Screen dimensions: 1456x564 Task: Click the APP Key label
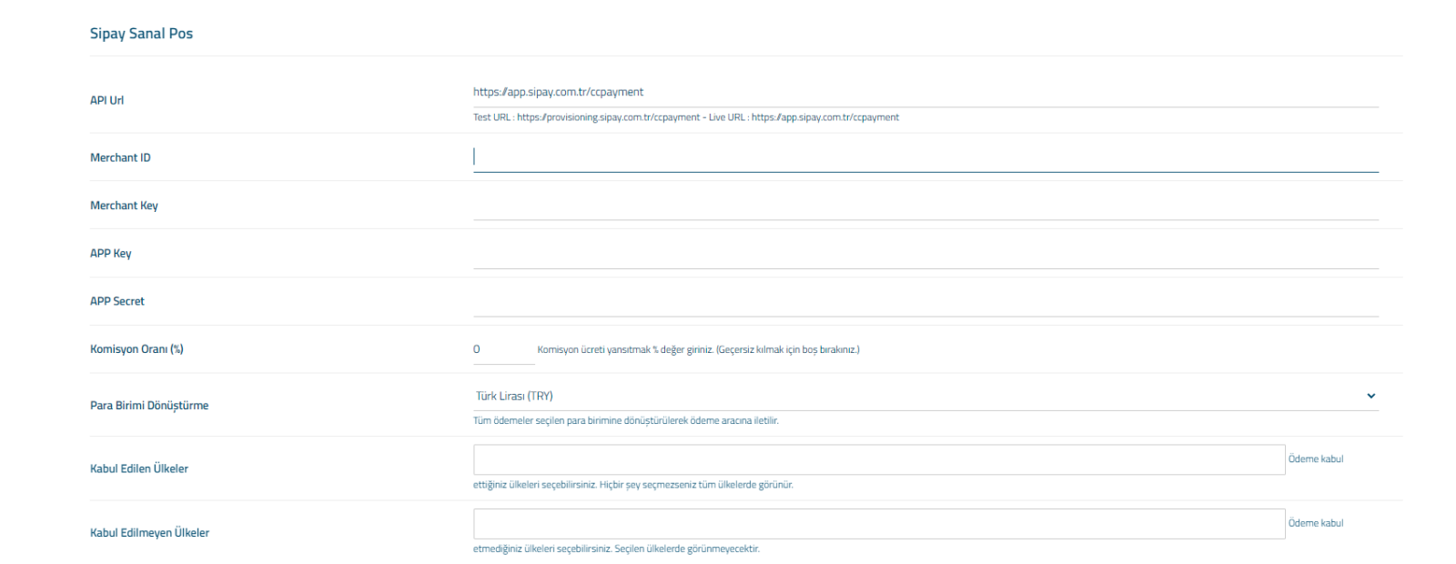[x=110, y=254]
